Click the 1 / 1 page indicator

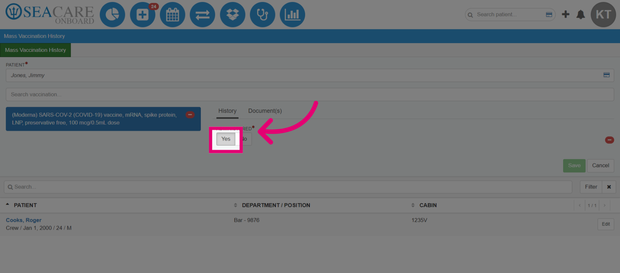pyautogui.click(x=592, y=205)
